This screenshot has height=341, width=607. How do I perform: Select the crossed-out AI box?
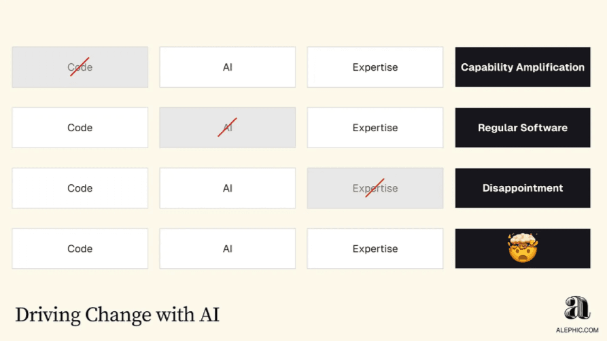227,128
